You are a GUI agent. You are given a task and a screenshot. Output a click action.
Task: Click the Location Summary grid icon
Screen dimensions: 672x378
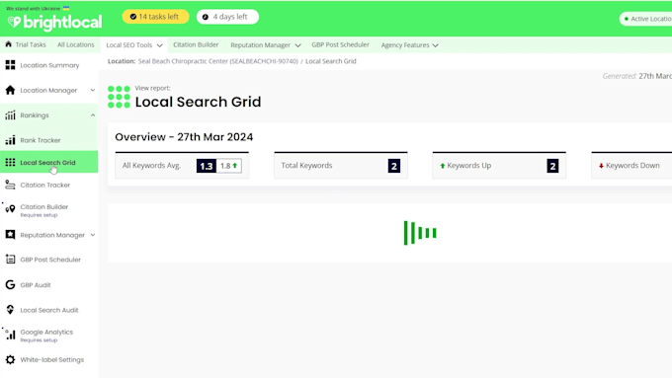click(10, 65)
